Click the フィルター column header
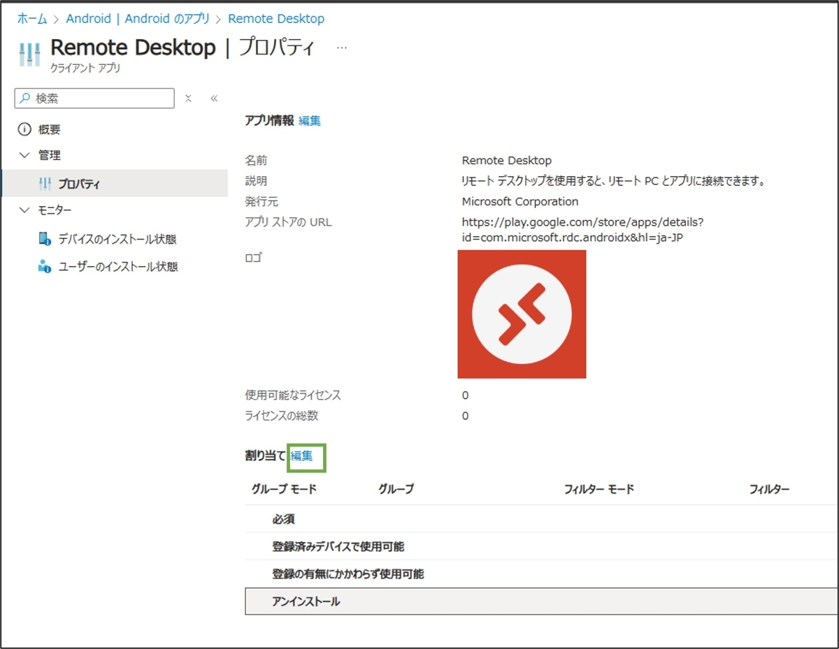 pyautogui.click(x=770, y=489)
